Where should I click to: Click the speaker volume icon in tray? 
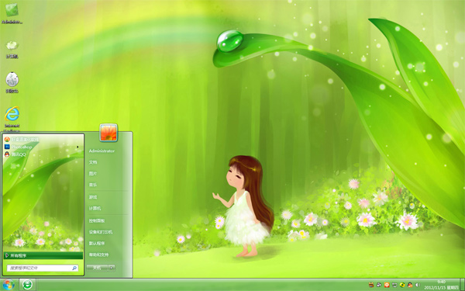pos(418,285)
